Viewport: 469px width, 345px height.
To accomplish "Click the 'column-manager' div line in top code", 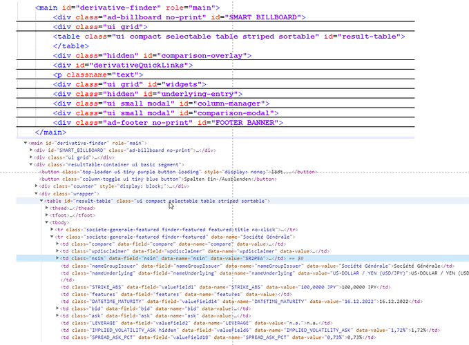I will coord(162,103).
